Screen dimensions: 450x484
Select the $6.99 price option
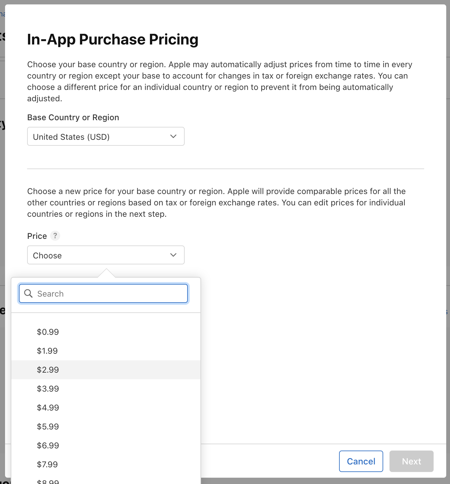coord(48,446)
